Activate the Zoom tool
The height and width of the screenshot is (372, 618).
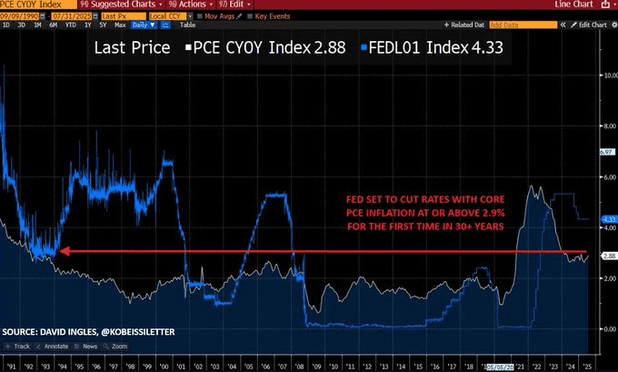pyautogui.click(x=115, y=346)
